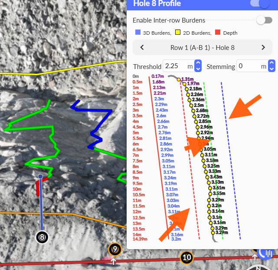The width and height of the screenshot is (278, 270).
Task: Click the Threshold input field
Action: [x=175, y=66]
